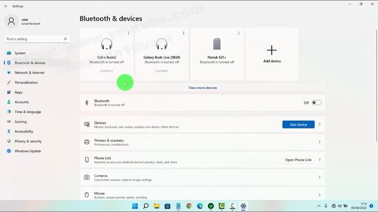Click the Phone Link phone icon
The height and width of the screenshot is (212, 378).
(87, 160)
